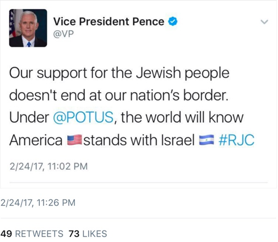The image size is (278, 242).
Task: Open the tweet options chevron
Action: [264, 22]
